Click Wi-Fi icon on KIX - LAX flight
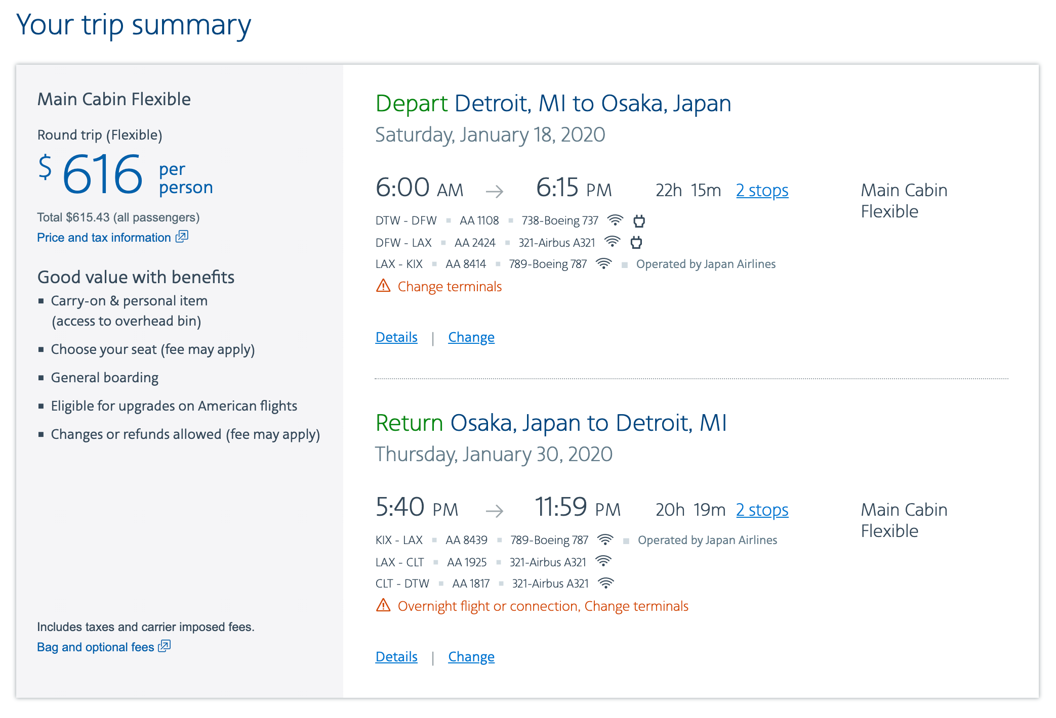 click(605, 540)
